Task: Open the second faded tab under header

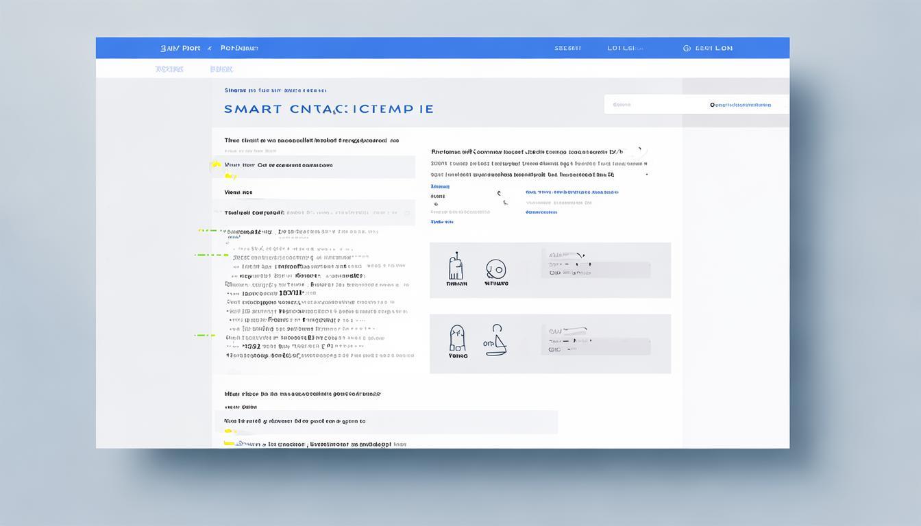Action: [221, 69]
